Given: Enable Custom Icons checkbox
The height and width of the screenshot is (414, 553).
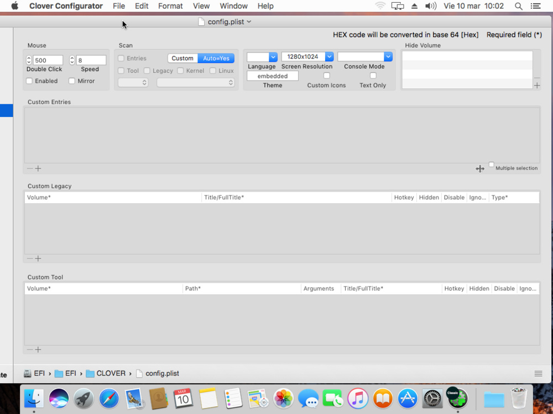Looking at the screenshot, I should (327, 75).
